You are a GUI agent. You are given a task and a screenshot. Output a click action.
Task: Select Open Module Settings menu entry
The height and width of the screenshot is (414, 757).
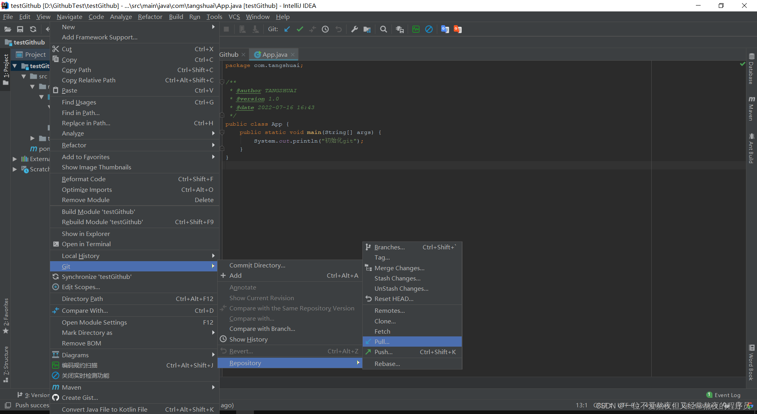[x=134, y=323]
